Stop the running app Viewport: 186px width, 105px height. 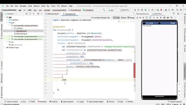point(161,10)
